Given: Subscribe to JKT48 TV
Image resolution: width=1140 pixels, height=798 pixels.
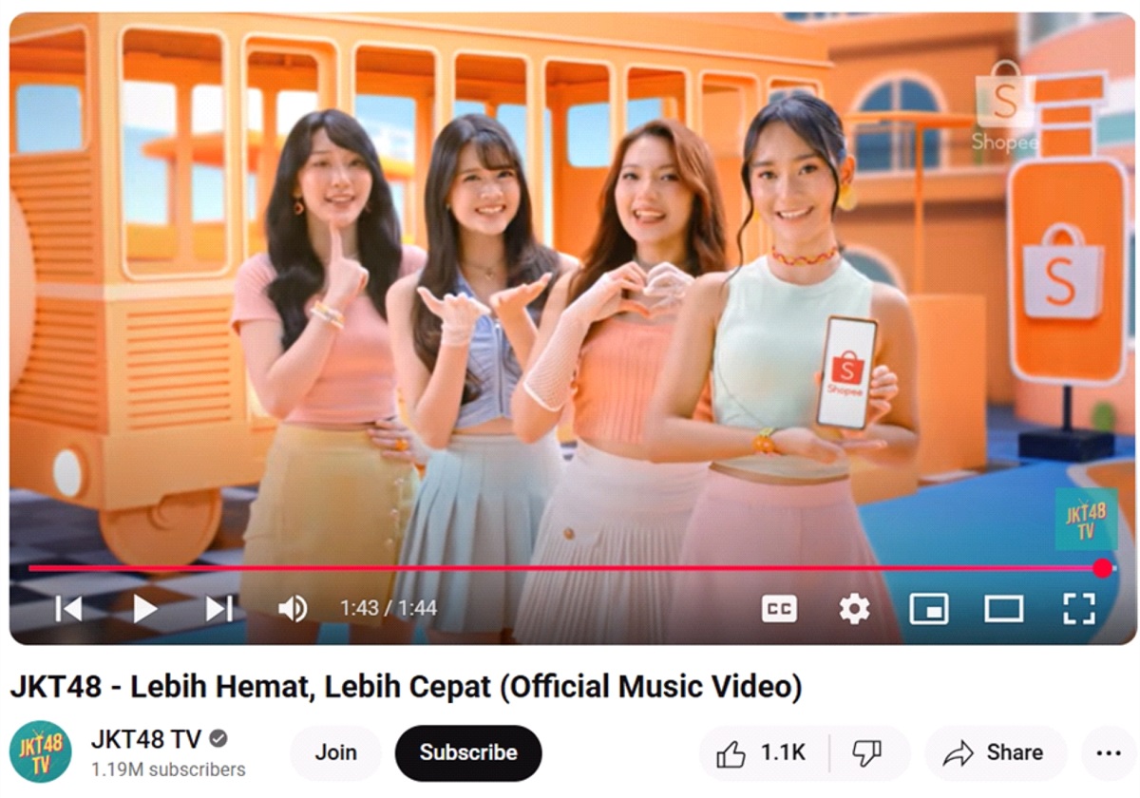Looking at the screenshot, I should pyautogui.click(x=468, y=752).
